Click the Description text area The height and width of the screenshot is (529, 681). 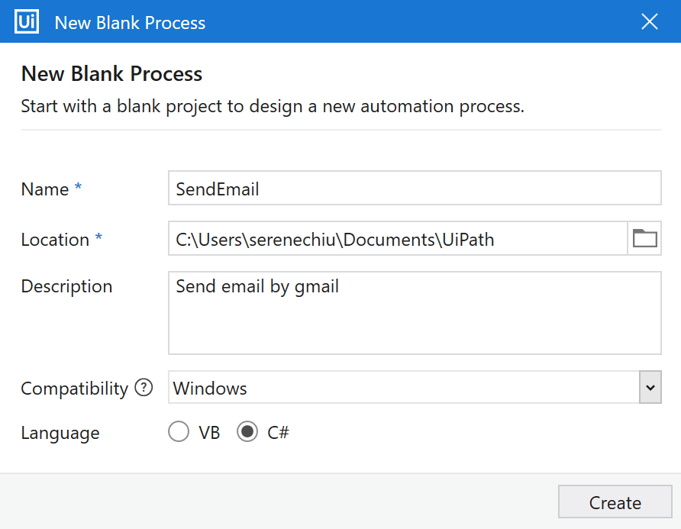click(415, 313)
